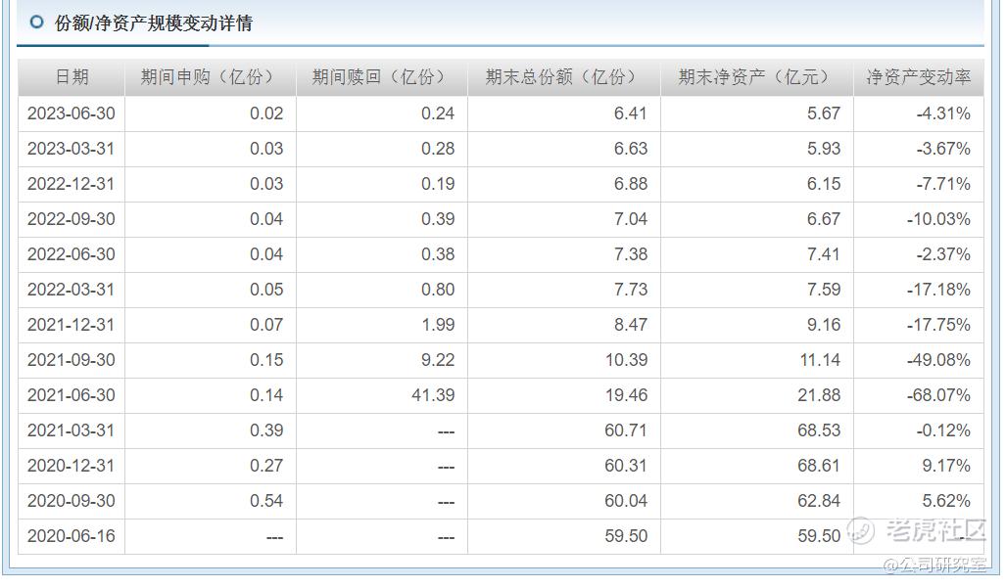The height and width of the screenshot is (588, 1006).
Task: Click the circle bullet icon beside 份额/净资产规模变动详情
Action: pyautogui.click(x=37, y=23)
